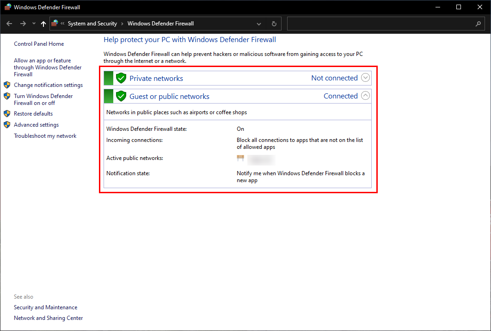
Task: Click the Restore defaults link
Action: point(33,114)
